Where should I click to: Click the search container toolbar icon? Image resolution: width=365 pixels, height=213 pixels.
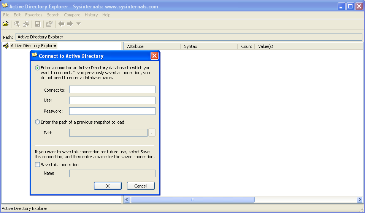17,24
